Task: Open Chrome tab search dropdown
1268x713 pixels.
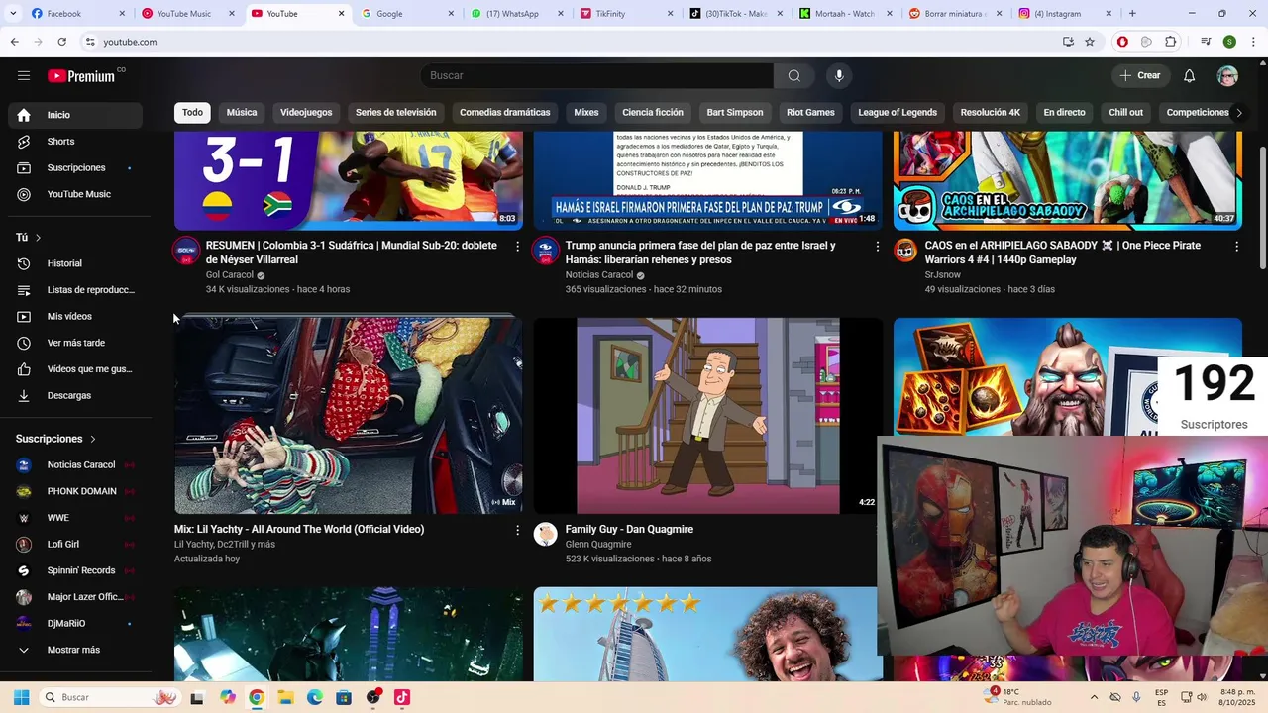Action: (x=13, y=14)
